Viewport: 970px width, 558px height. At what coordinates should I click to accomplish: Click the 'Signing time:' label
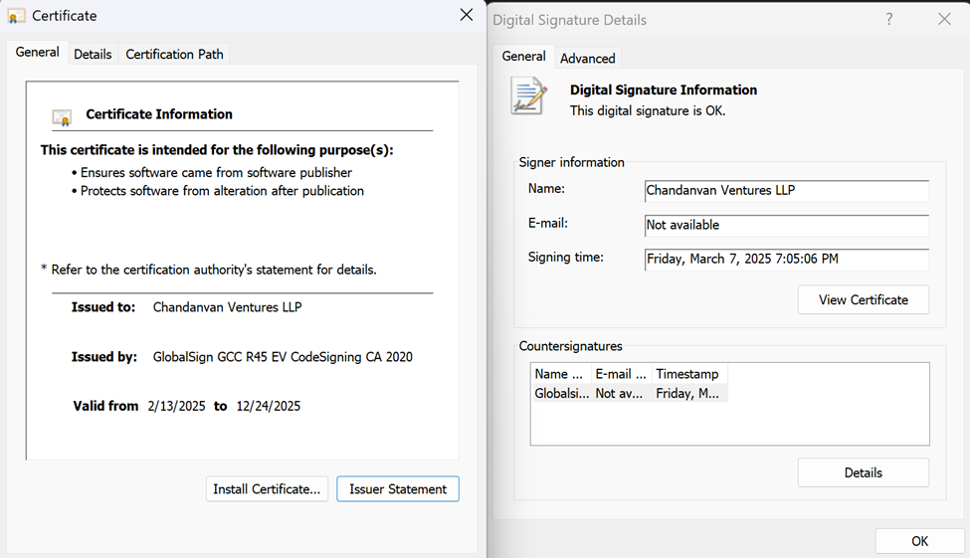point(565,258)
